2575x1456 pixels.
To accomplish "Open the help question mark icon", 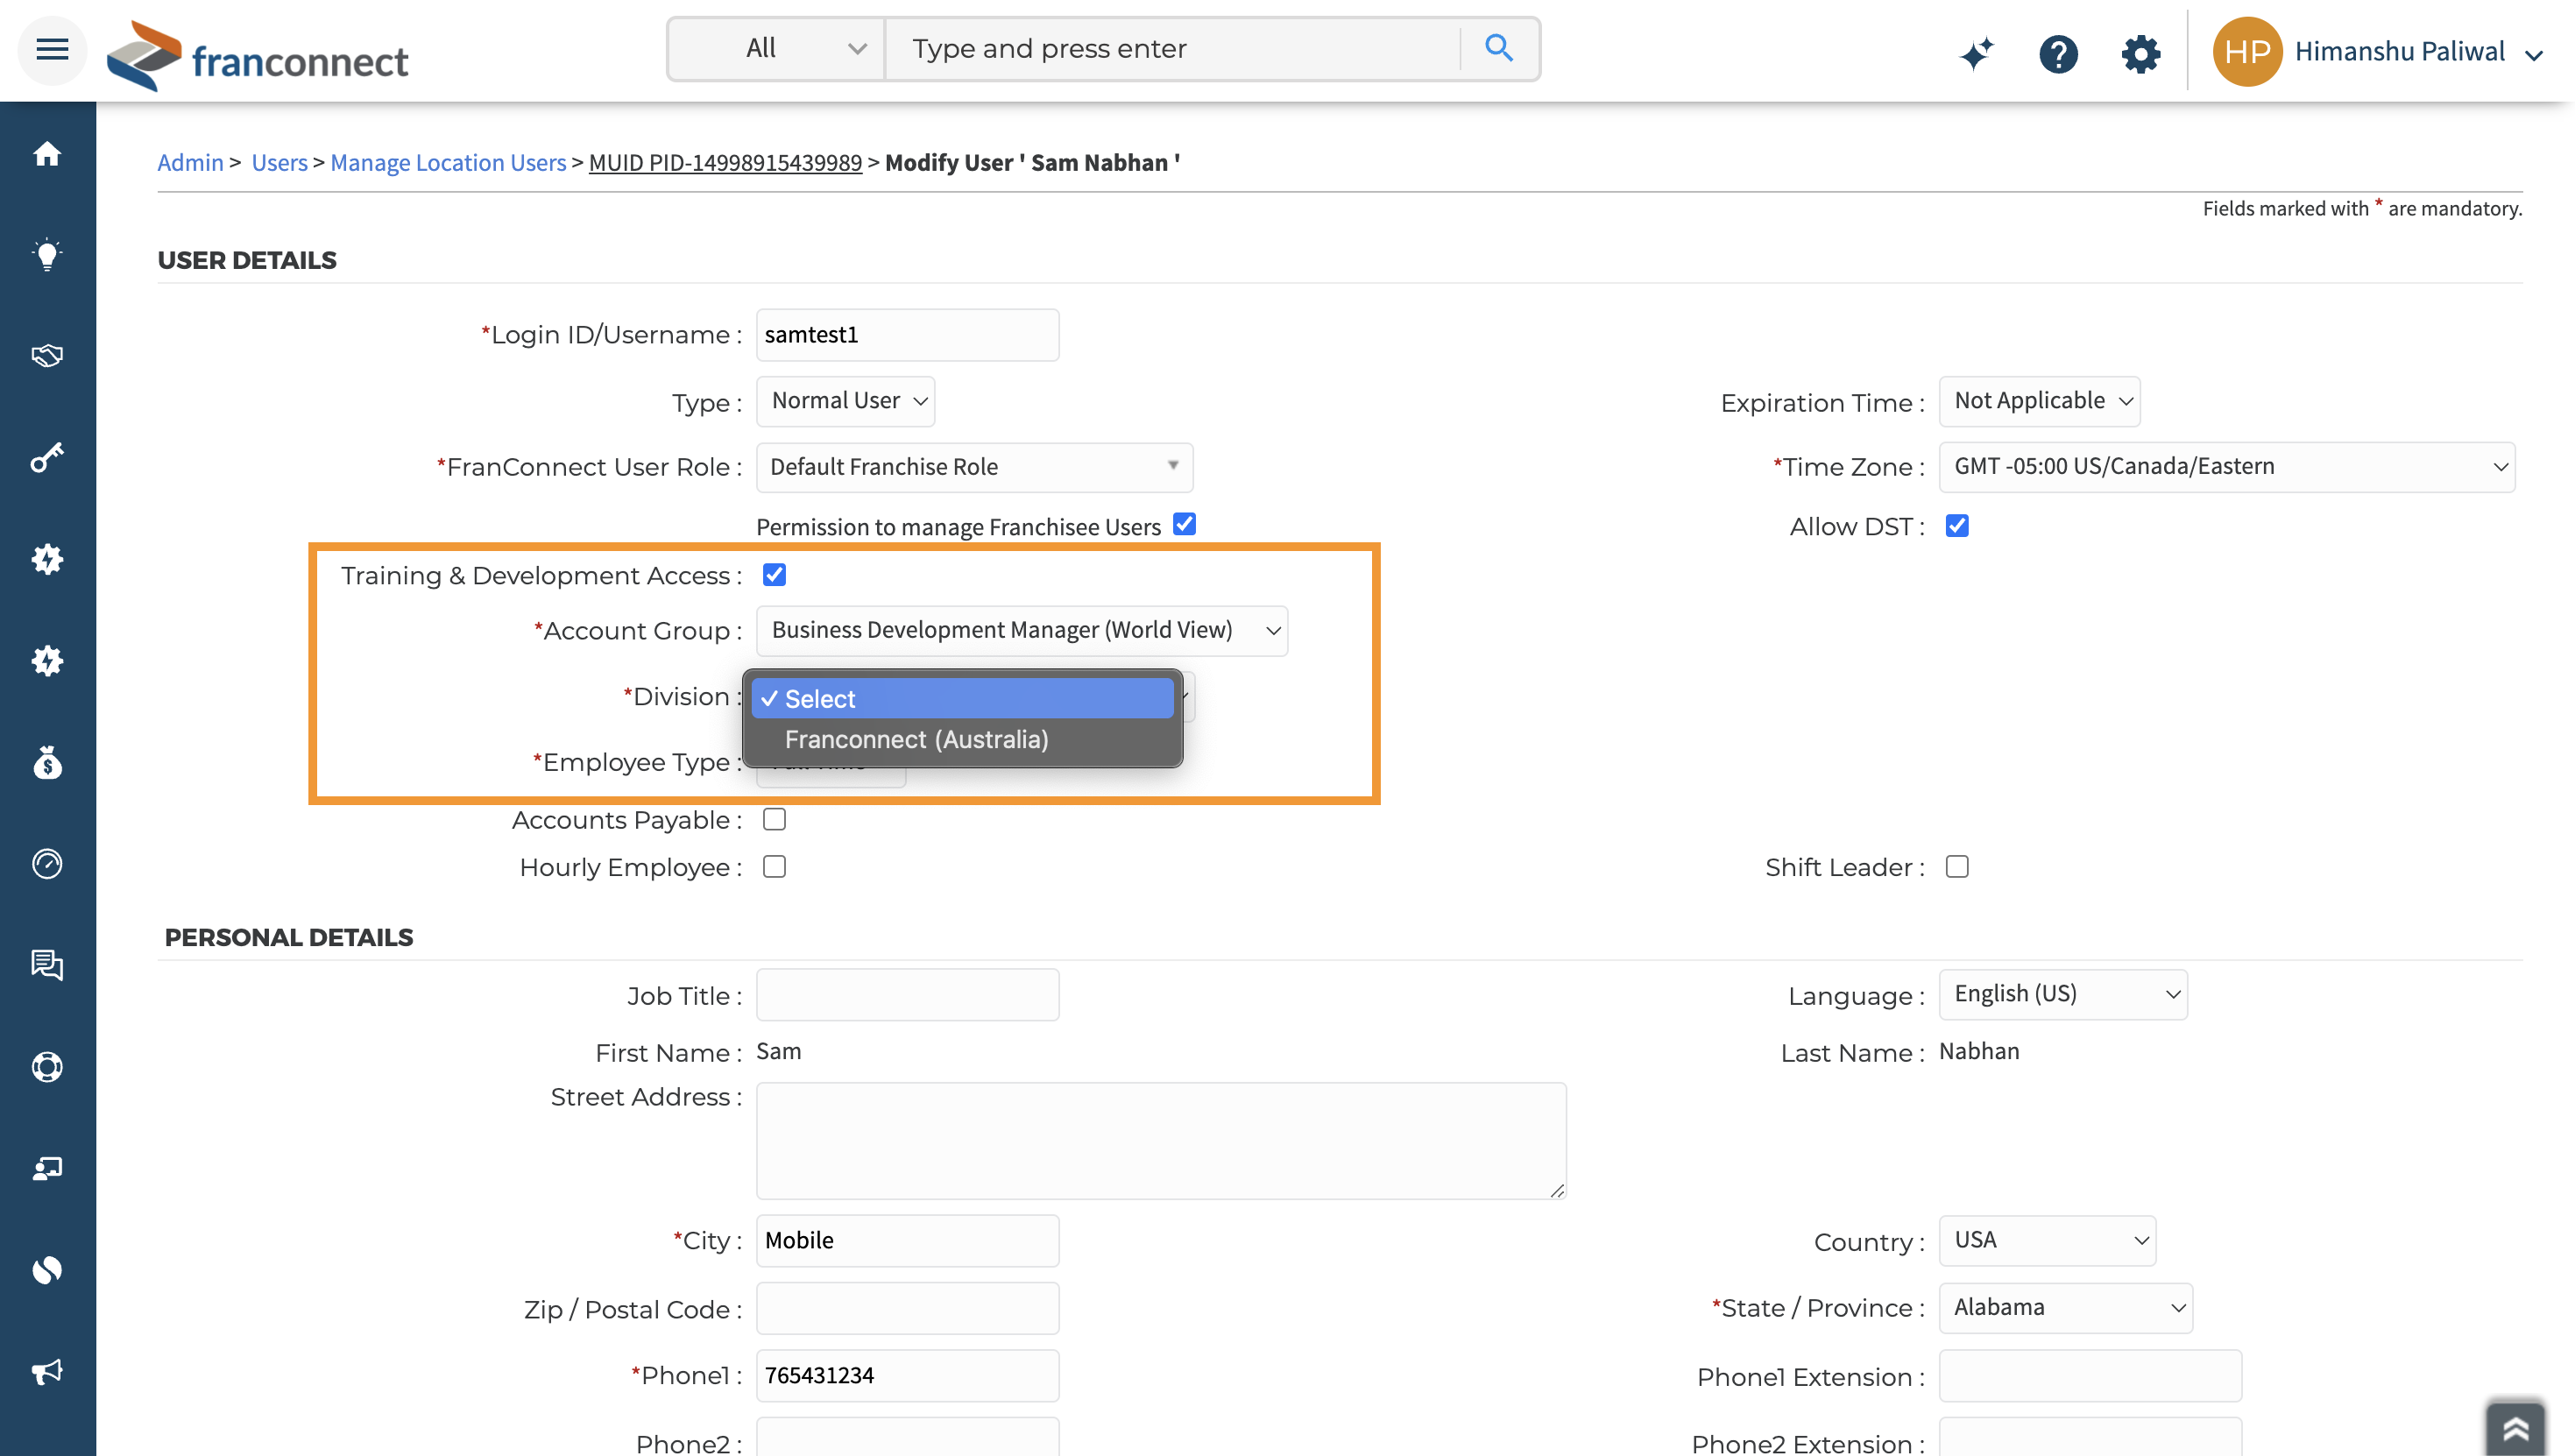I will click(x=2058, y=53).
